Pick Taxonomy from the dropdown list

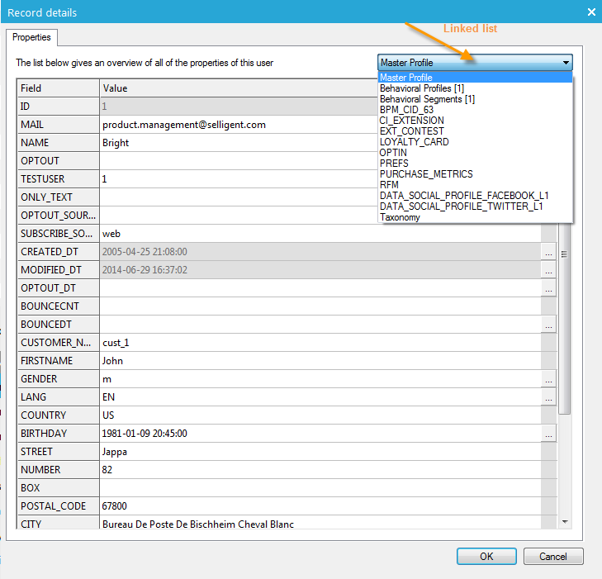[400, 217]
